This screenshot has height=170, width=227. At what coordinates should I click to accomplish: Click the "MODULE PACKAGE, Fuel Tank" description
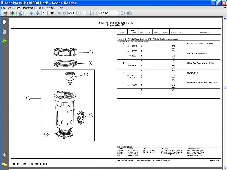[200, 44]
